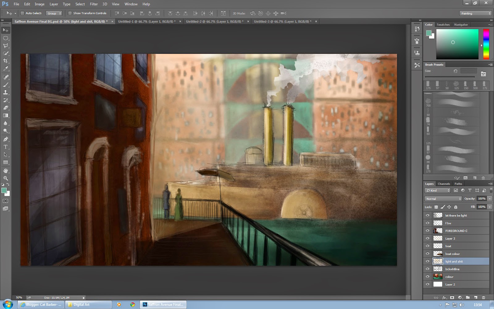Select the Hand tool

6,171
